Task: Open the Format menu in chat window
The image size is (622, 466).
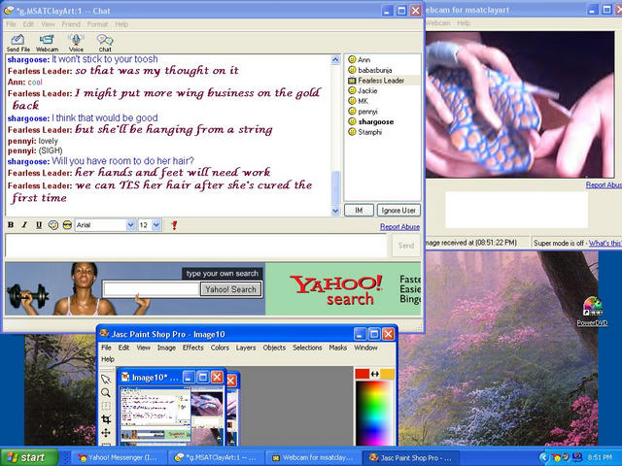Action: (97, 24)
